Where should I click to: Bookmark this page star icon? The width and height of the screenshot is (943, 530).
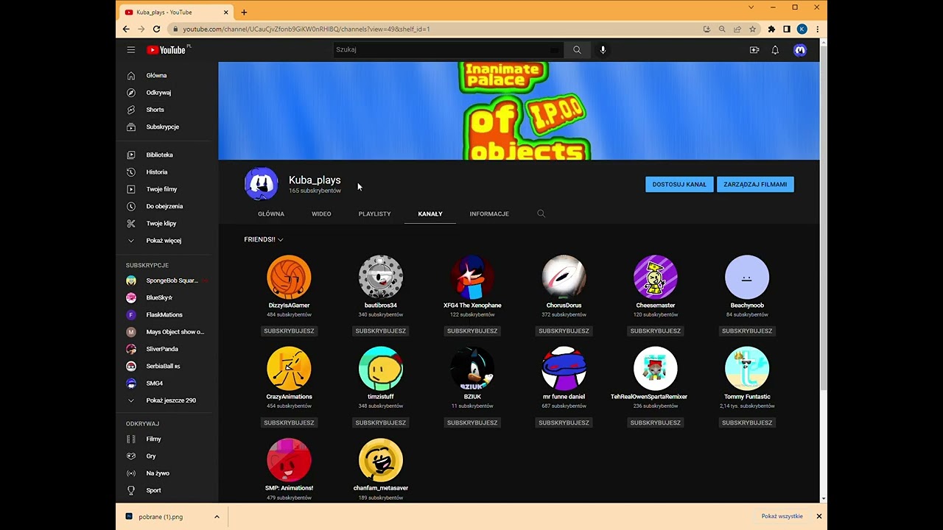(x=752, y=29)
